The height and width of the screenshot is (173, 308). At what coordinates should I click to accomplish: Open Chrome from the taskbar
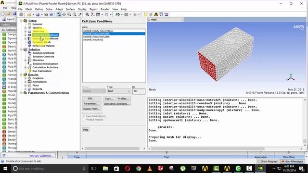(139, 169)
